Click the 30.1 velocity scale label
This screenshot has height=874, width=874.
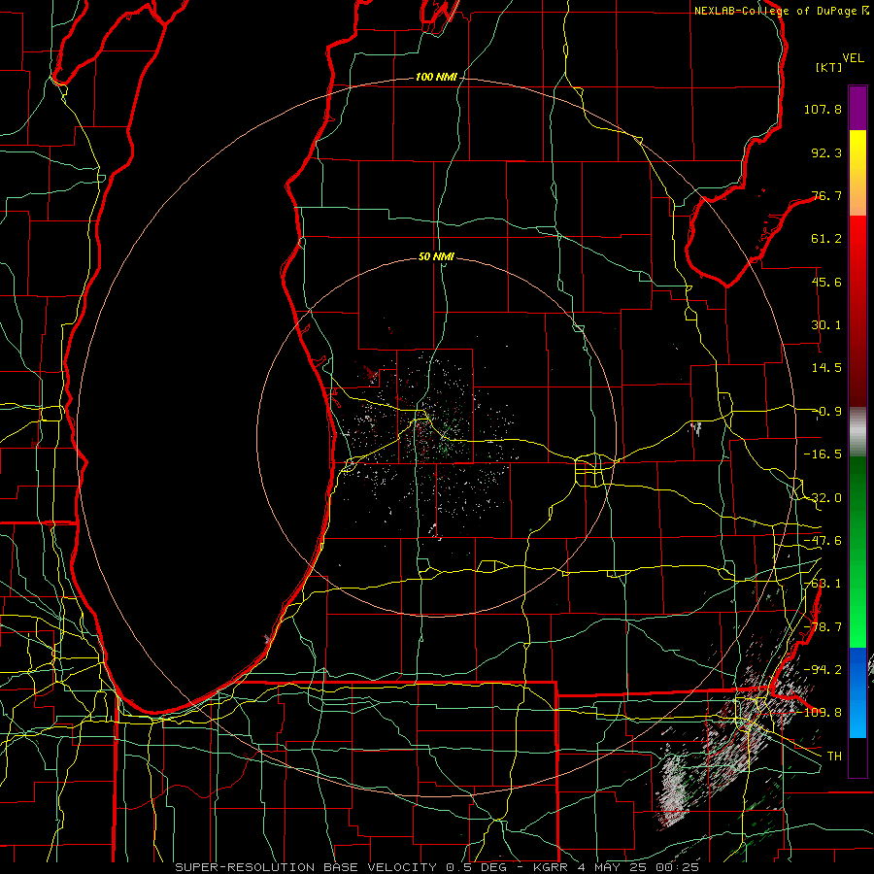[x=826, y=325]
